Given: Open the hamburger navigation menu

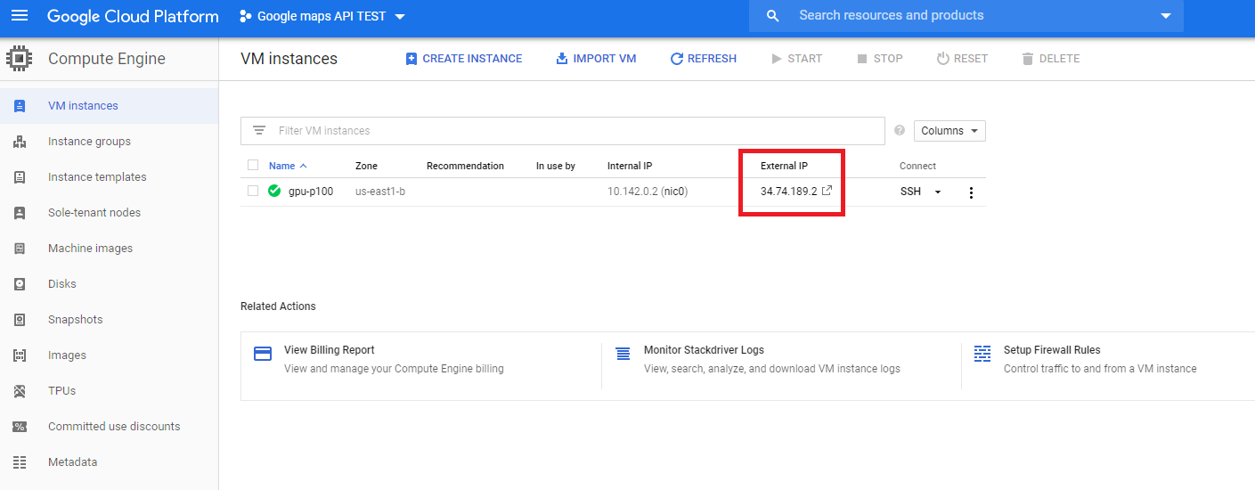Looking at the screenshot, I should click(x=20, y=16).
